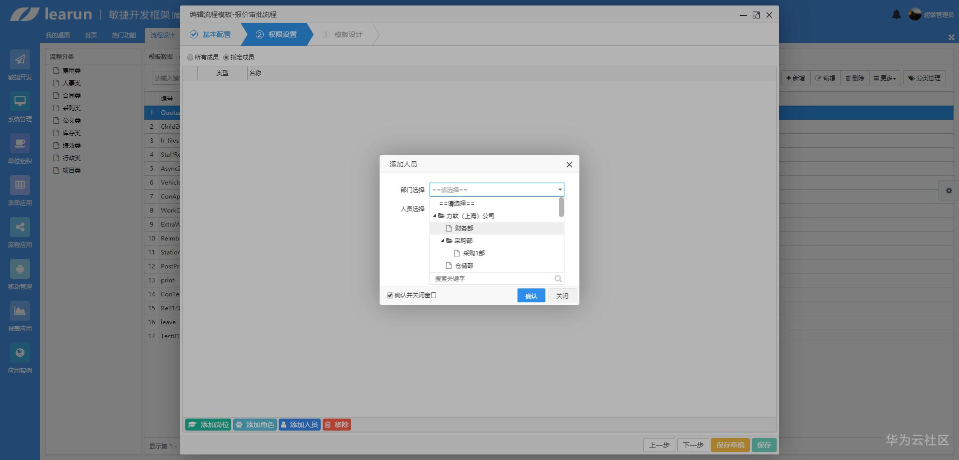Image resolution: width=959 pixels, height=460 pixels.
Task: Open the 报表应用 sidebar module
Action: tap(20, 317)
